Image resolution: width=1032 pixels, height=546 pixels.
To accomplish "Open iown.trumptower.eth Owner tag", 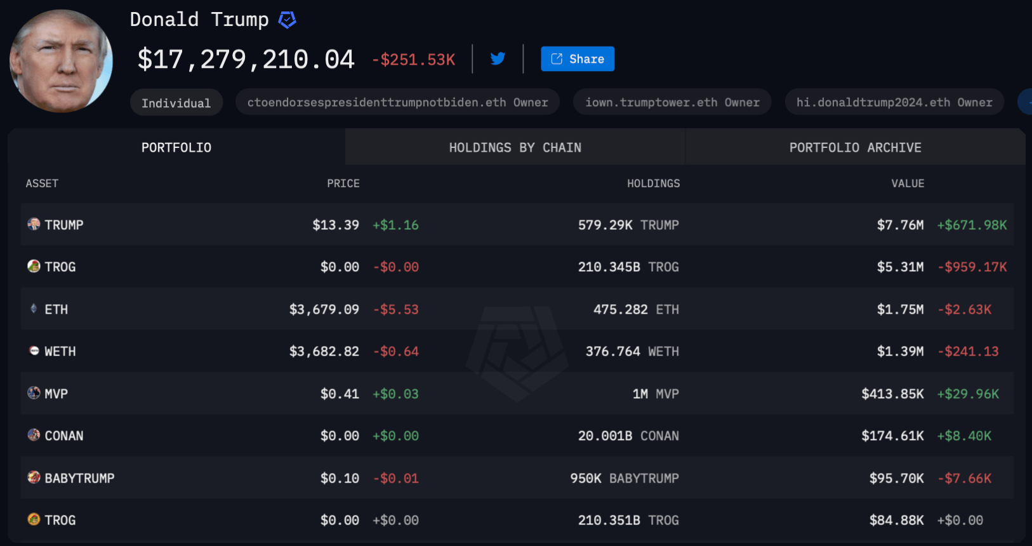I will 672,102.
